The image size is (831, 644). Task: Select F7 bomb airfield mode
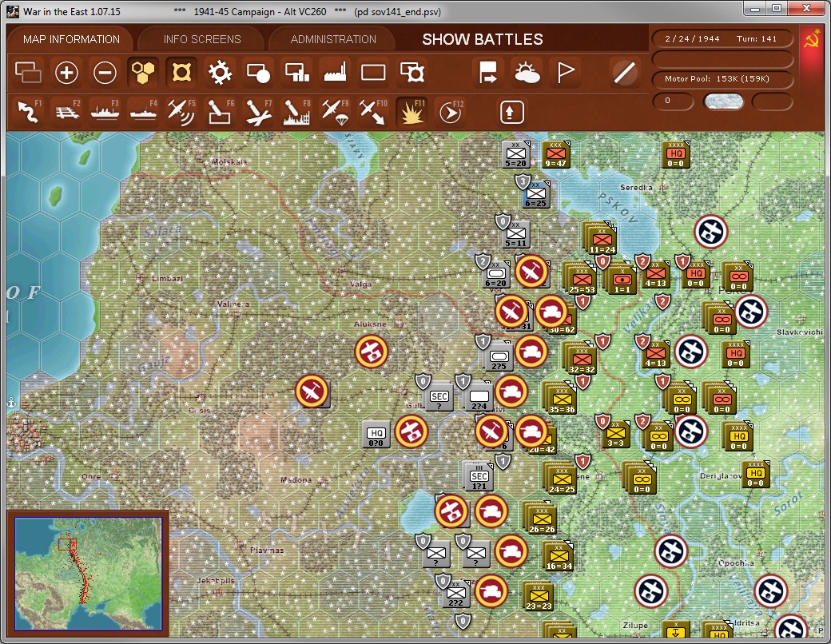[258, 112]
